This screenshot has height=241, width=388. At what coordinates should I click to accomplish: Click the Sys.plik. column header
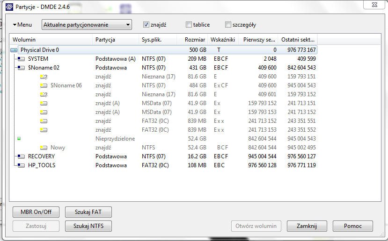[x=158, y=40]
